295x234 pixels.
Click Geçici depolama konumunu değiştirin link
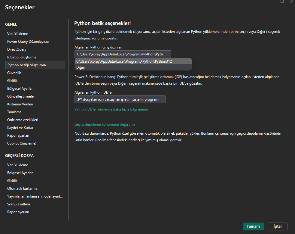(105, 124)
